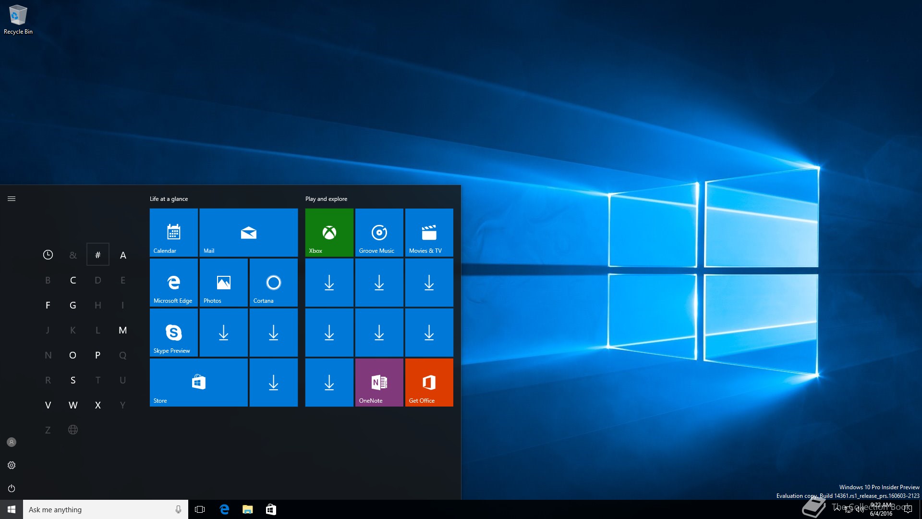922x519 pixels.
Task: Click the Get Office tile
Action: click(x=429, y=383)
